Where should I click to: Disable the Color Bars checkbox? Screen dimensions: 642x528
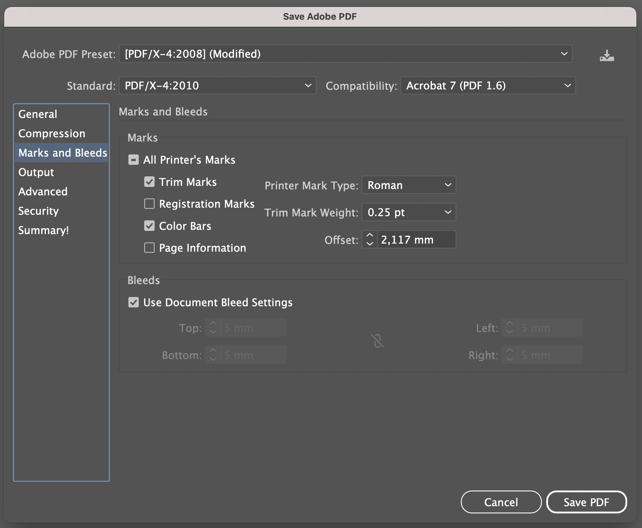(x=150, y=226)
